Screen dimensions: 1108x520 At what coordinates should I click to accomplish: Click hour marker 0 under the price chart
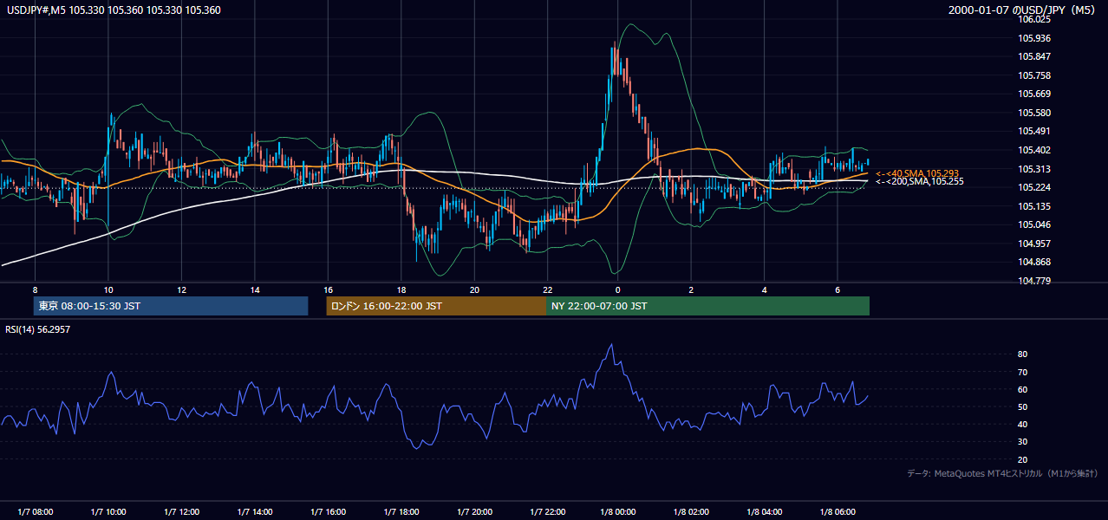(618, 289)
